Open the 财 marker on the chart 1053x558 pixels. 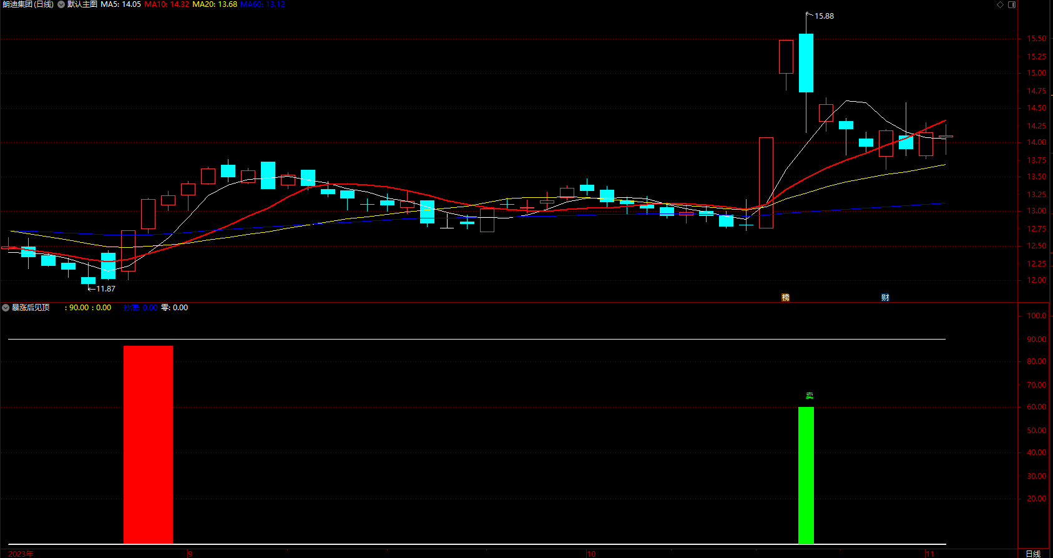point(885,298)
